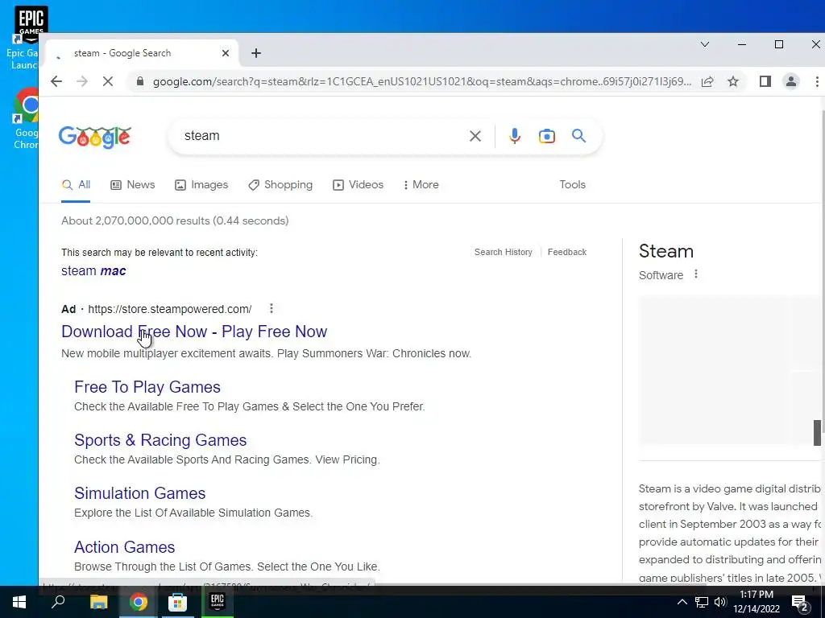Select the All results tab
This screenshot has width=825, height=618.
pos(76,185)
